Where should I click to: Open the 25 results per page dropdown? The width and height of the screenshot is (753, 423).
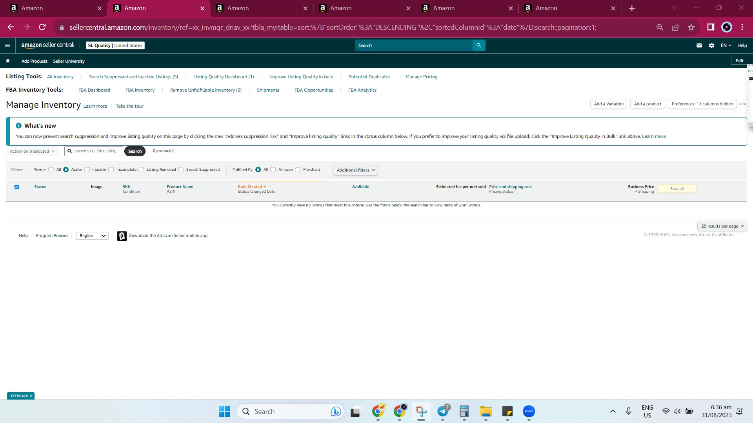722,226
